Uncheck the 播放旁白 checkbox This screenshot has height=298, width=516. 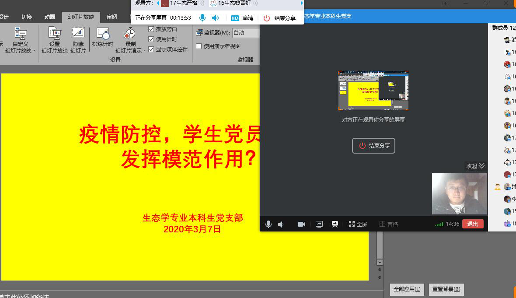coord(151,29)
